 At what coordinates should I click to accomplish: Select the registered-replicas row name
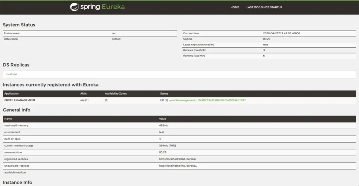click(16, 159)
